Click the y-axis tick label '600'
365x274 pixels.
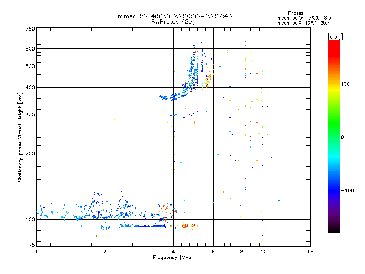(x=30, y=49)
